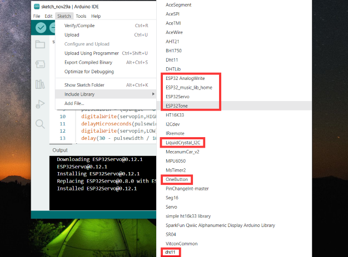Click the Output panel label
This screenshot has height=257, width=348.
tap(60, 150)
